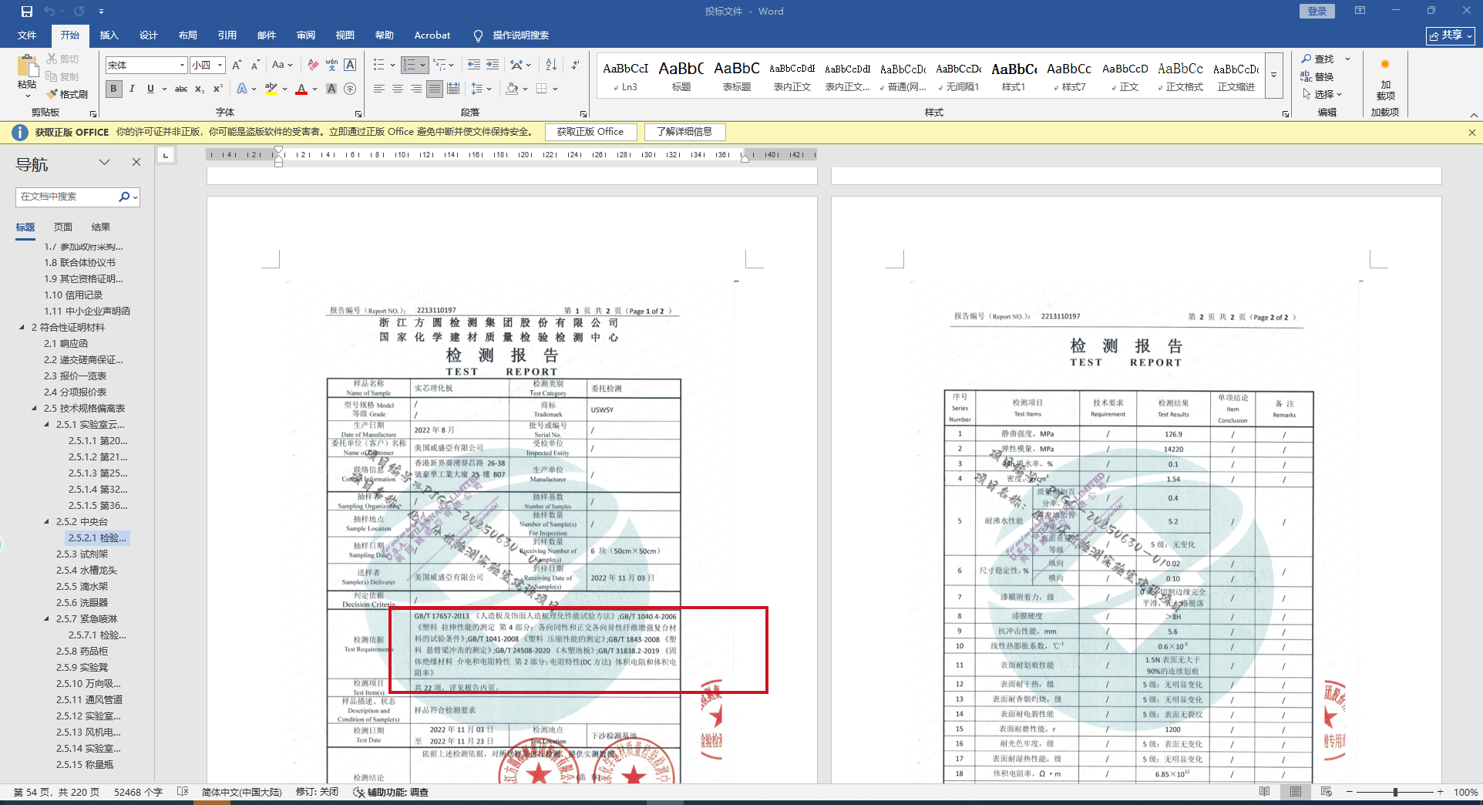Open the 插入 (Insert) ribbon tab

coord(109,35)
